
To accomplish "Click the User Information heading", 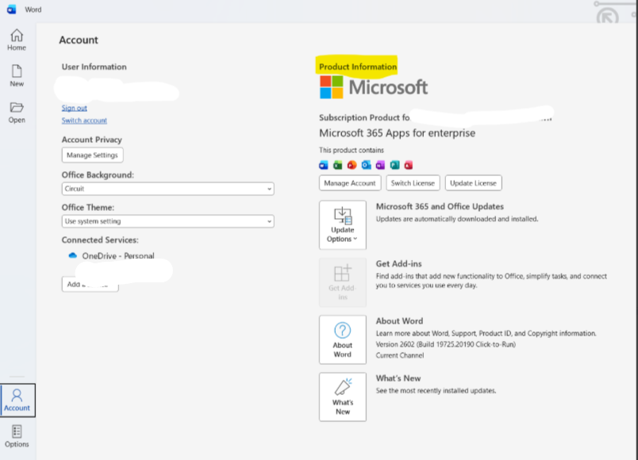I will [94, 67].
